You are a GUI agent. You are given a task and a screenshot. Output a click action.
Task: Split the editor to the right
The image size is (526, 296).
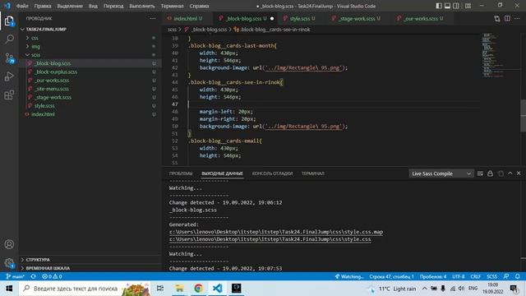(x=507, y=19)
